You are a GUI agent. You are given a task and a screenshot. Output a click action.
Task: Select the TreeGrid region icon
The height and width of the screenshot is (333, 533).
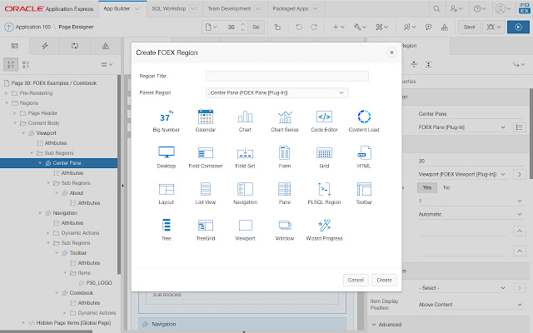205,228
